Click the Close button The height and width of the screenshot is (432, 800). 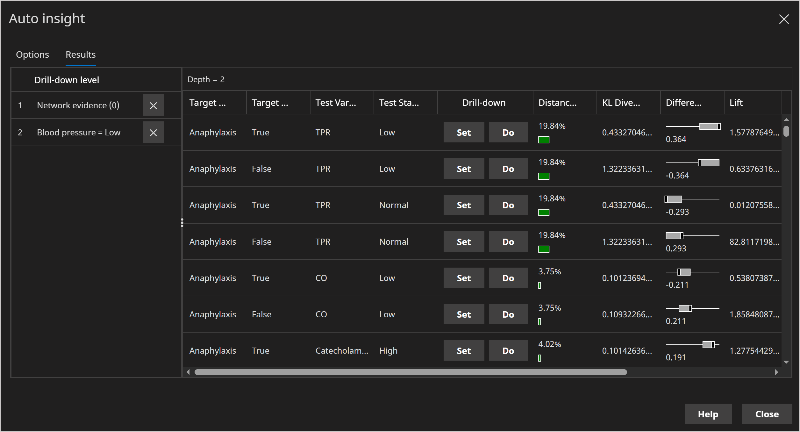click(767, 414)
